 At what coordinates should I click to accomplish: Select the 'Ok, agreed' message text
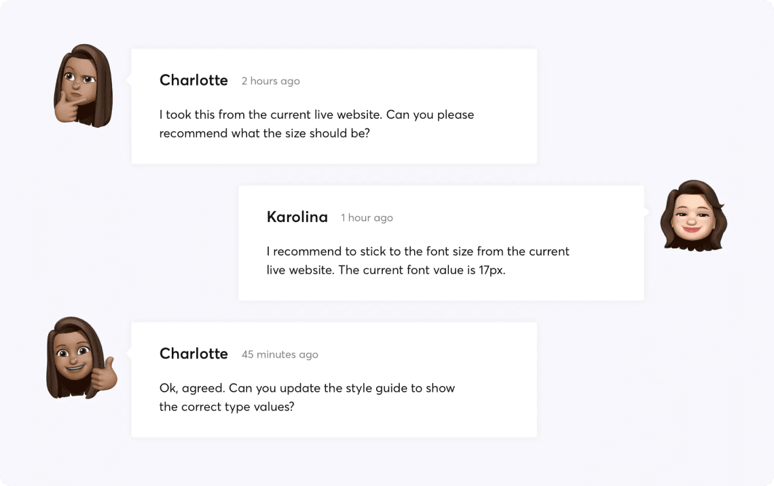click(x=306, y=397)
